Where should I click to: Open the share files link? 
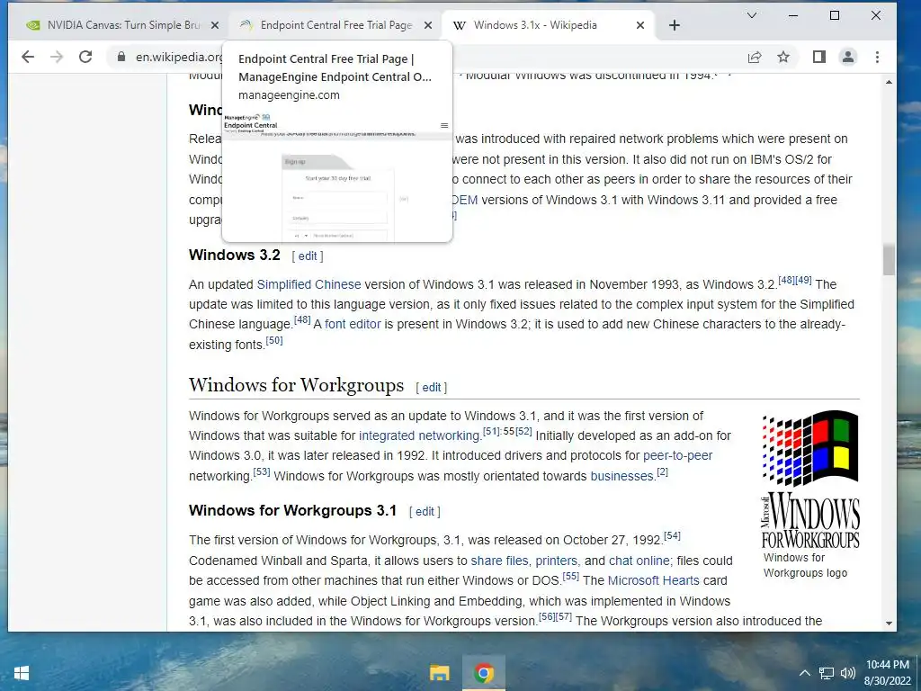click(x=500, y=561)
